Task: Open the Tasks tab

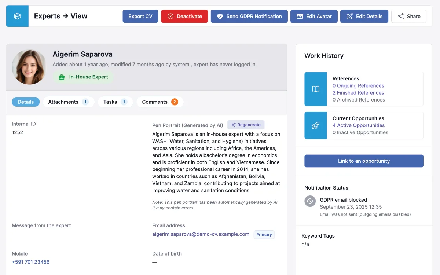Action: (115, 102)
